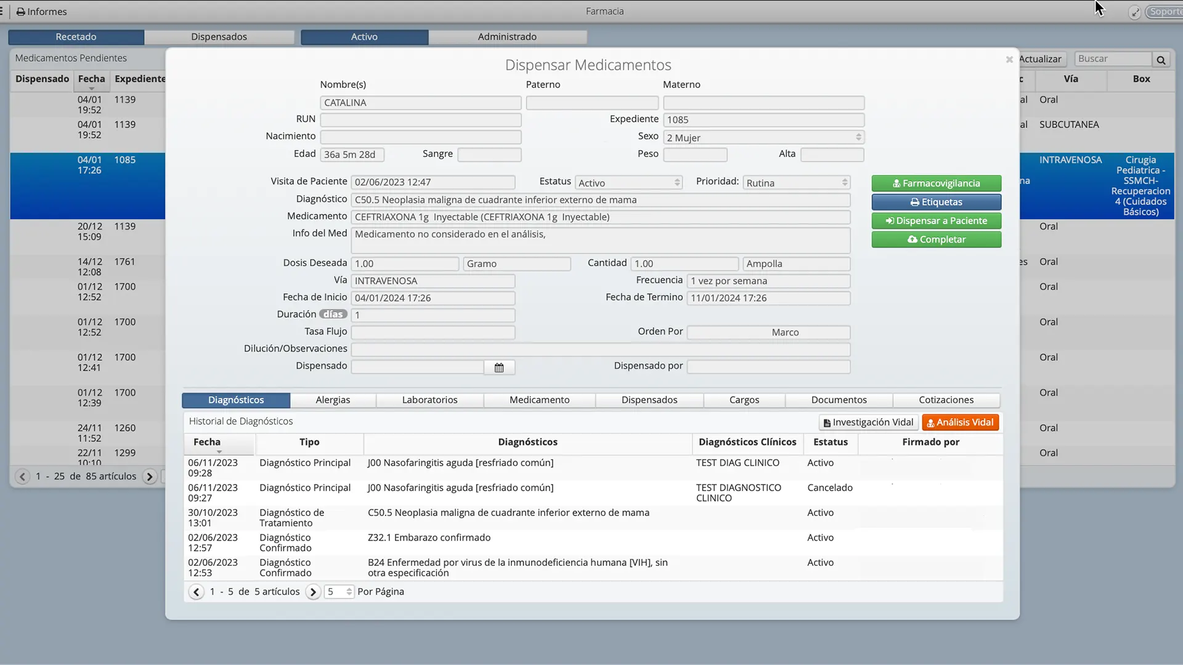Screen dimensions: 1183x665
Task: Open the Medicamento tab
Action: coord(539,400)
